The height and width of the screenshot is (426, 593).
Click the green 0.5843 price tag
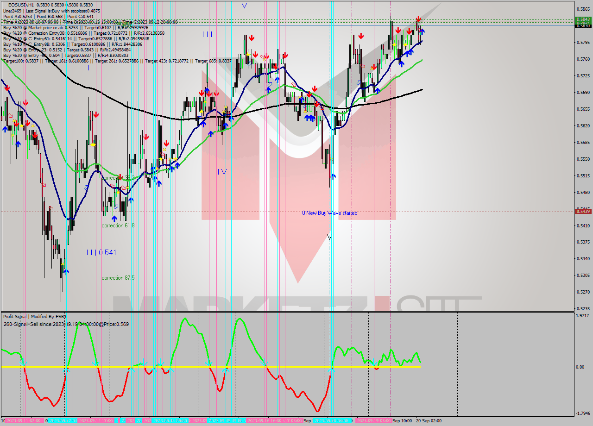point(582,19)
